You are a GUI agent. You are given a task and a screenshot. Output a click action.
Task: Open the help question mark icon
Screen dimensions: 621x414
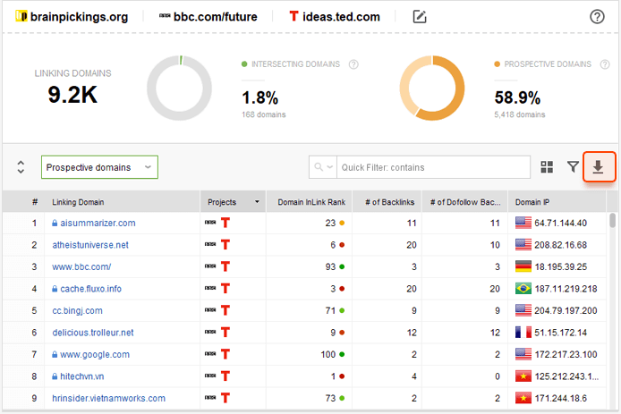(597, 17)
